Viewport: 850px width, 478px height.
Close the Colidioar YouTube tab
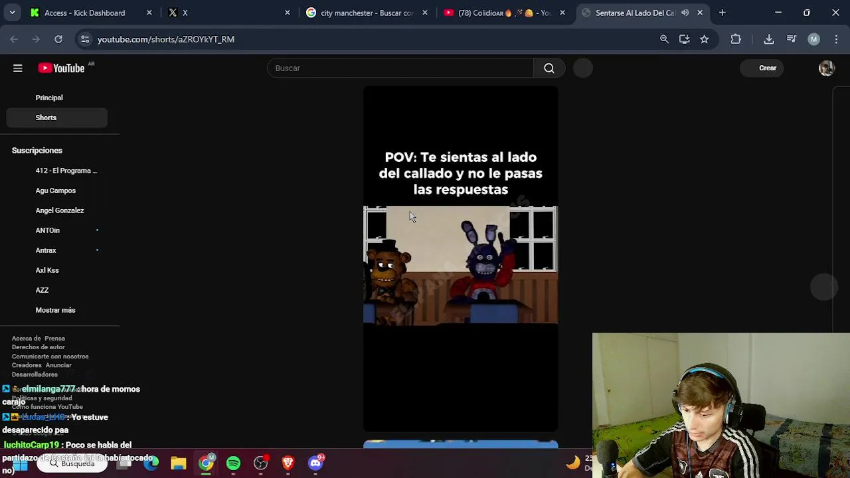coord(562,13)
